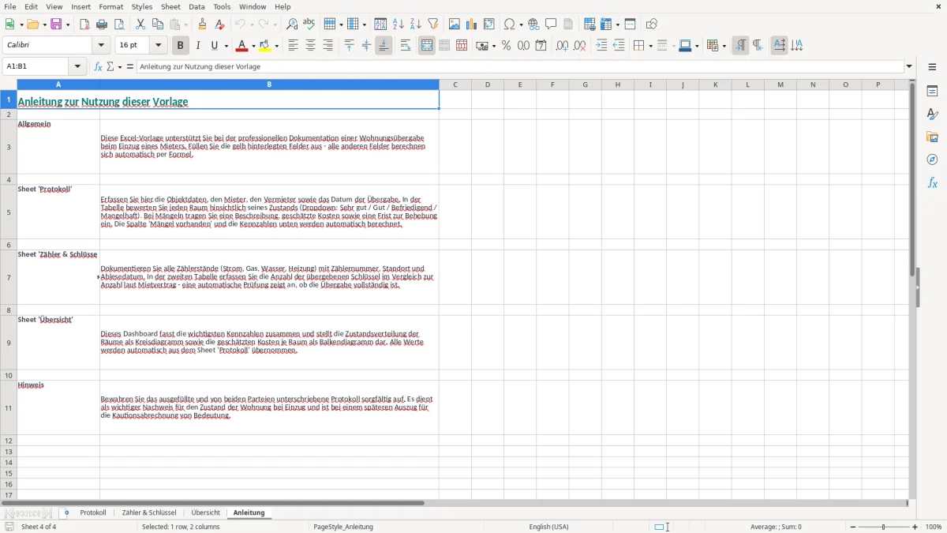Click PageStyle_Anleitung in the status bar
The image size is (947, 533).
coord(343,527)
